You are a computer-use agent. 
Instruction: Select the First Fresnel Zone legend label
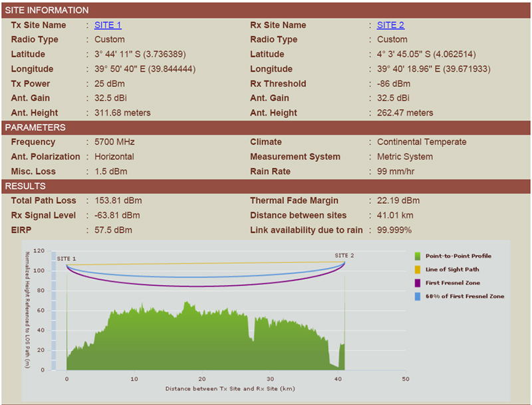click(453, 283)
